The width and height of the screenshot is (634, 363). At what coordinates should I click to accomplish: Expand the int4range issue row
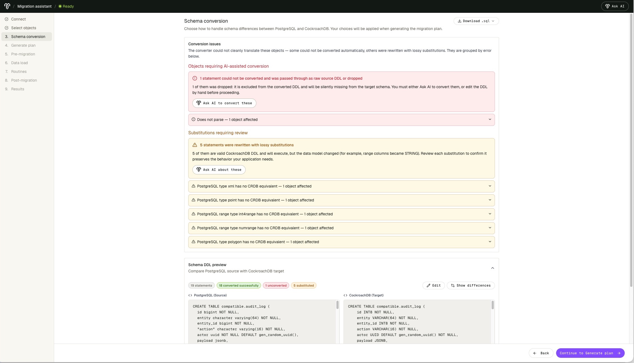(341, 214)
